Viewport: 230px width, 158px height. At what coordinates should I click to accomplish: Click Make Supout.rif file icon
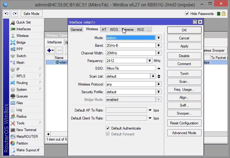[13, 150]
